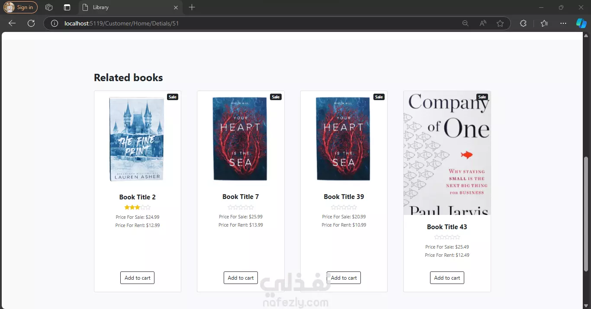This screenshot has height=309, width=591.
Task: Open the browser workspaces icon
Action: (x=49, y=7)
